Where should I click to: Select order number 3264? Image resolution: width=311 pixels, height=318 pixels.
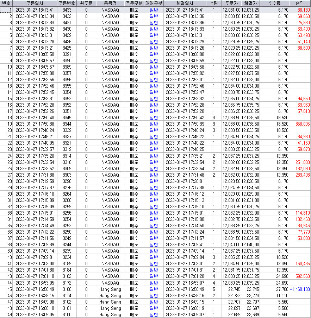67,194
